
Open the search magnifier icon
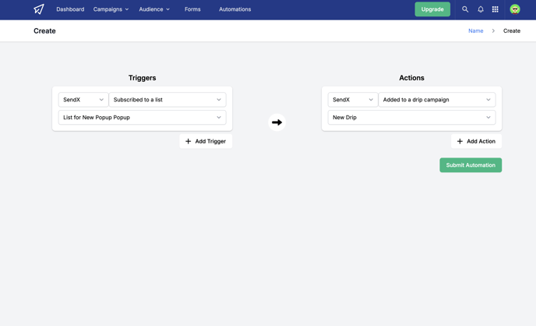(465, 9)
